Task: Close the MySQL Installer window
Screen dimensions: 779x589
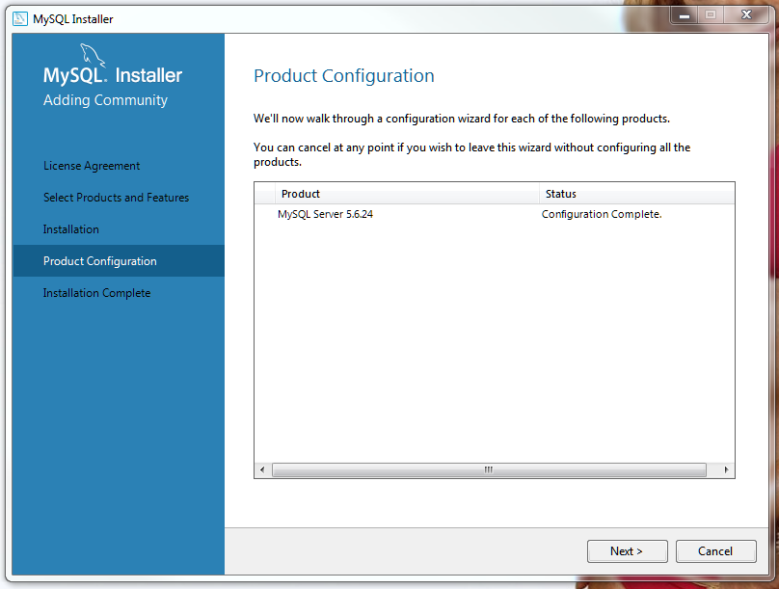Action: 746,14
